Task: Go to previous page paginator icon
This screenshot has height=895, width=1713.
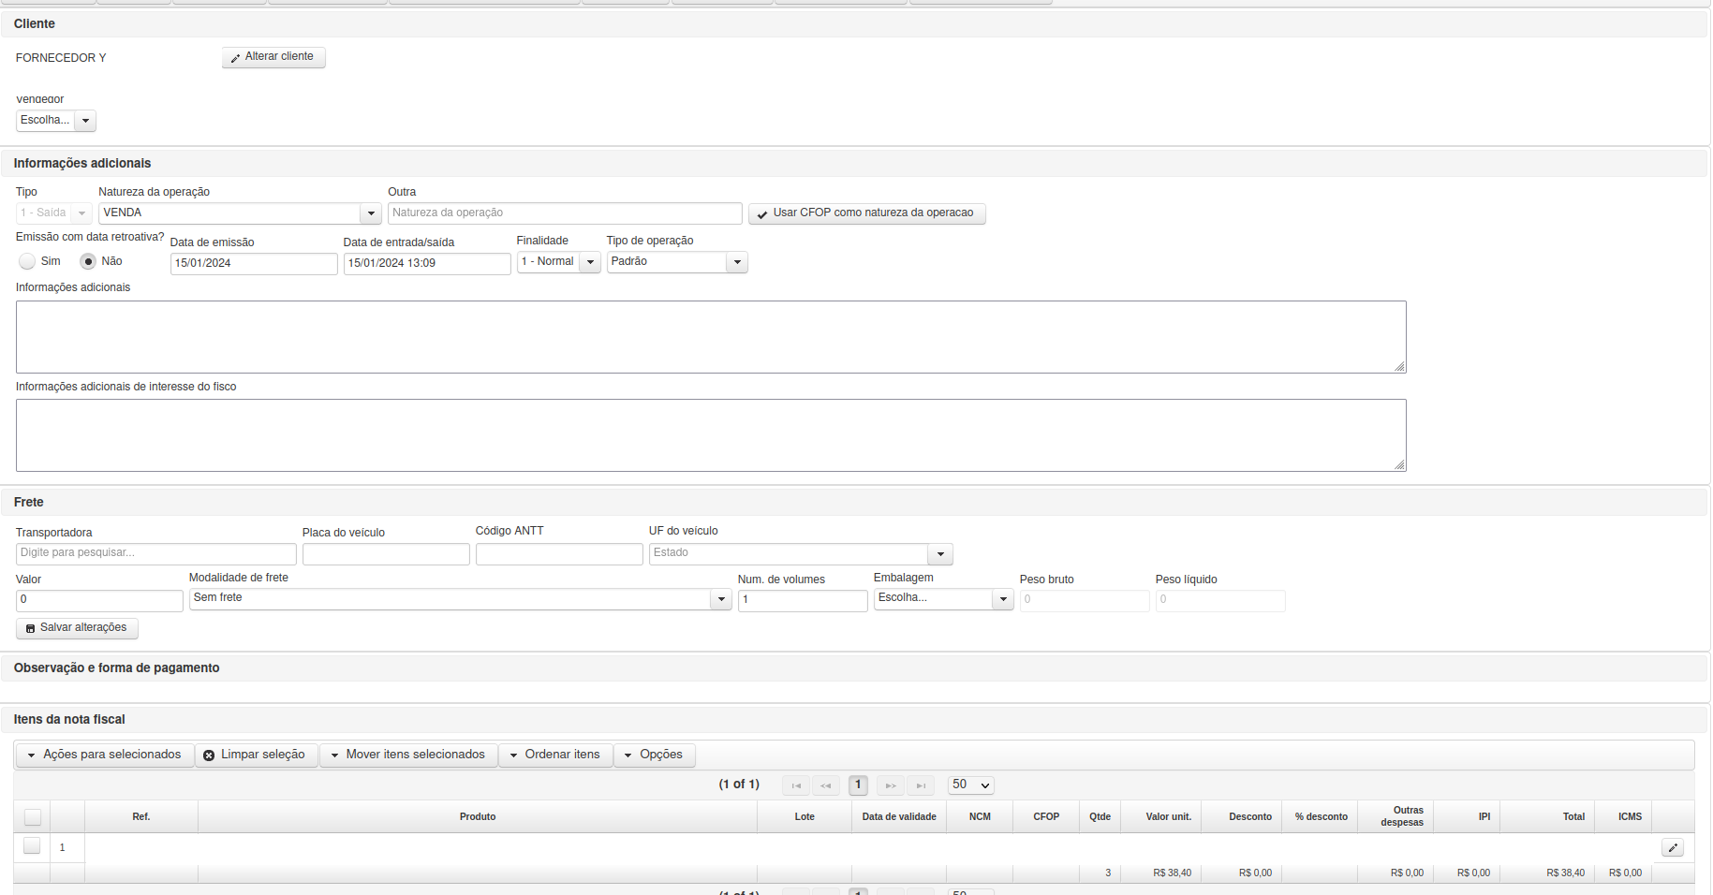Action: tap(826, 785)
